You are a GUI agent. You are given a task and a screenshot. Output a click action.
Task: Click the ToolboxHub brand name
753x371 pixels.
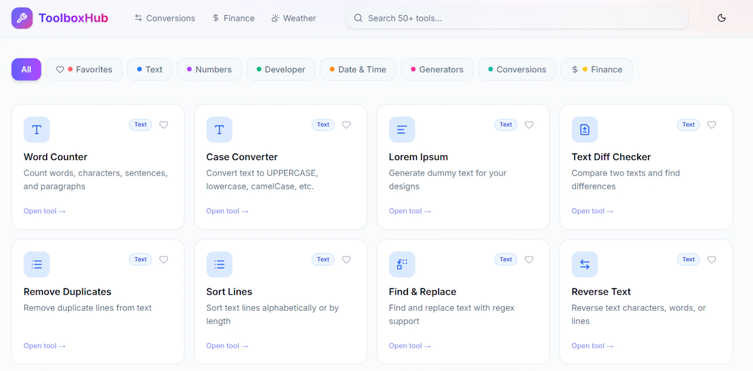pos(73,18)
